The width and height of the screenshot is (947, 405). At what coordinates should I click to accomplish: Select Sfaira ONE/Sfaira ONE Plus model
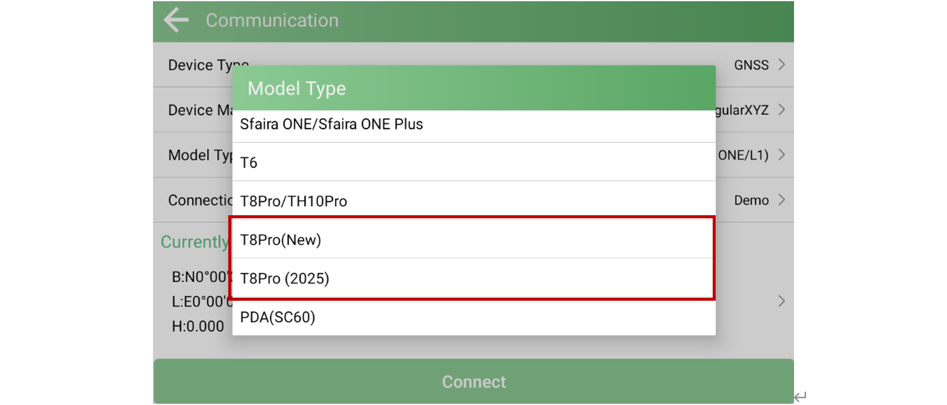pyautogui.click(x=331, y=124)
